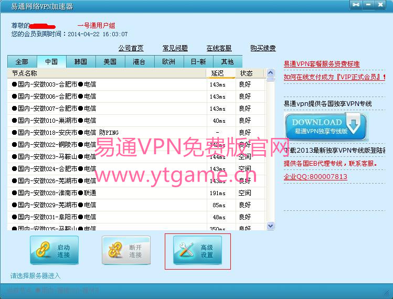The image size is (393, 299).
Task: Switch to the 港台 tab
Action: pos(140,62)
